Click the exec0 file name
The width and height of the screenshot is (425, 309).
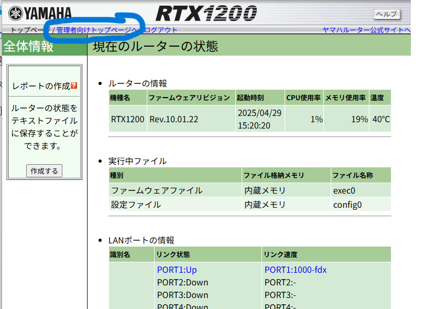344,190
